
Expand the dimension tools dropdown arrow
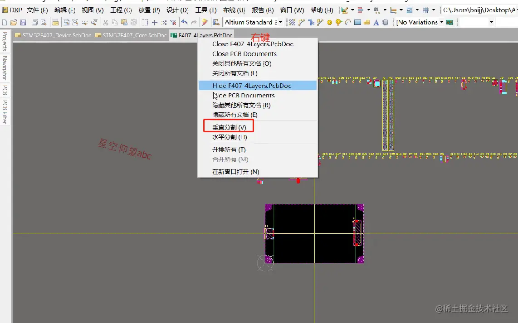tap(401, 10)
